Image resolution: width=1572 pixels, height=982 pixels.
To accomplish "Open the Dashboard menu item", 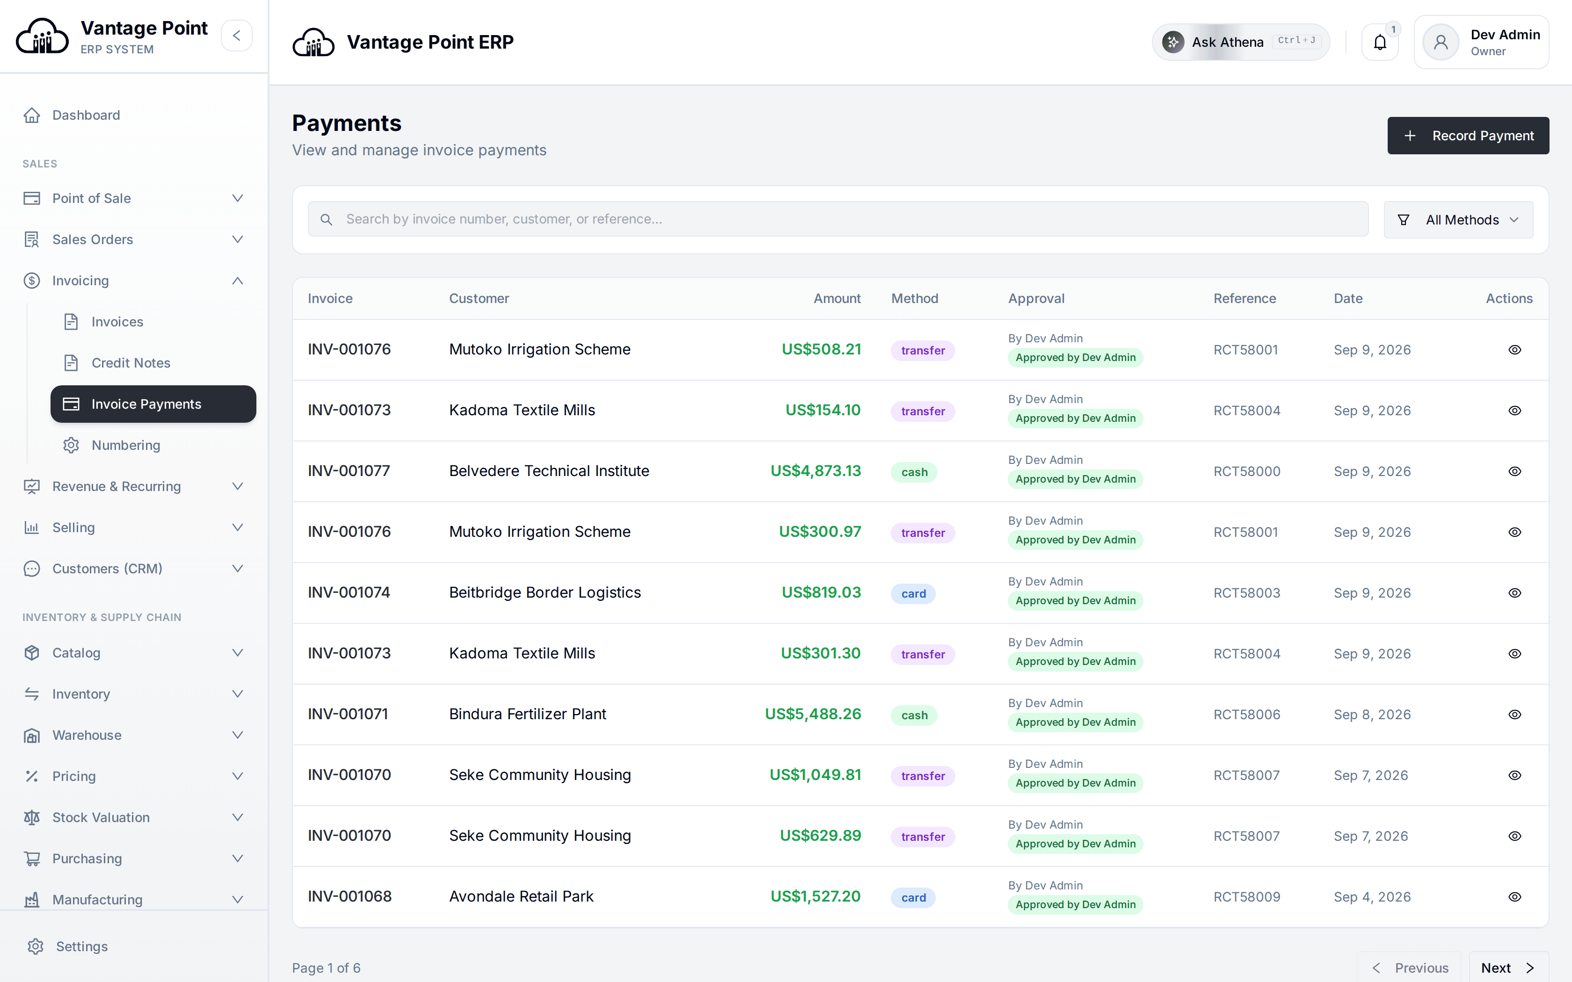I will (x=134, y=115).
